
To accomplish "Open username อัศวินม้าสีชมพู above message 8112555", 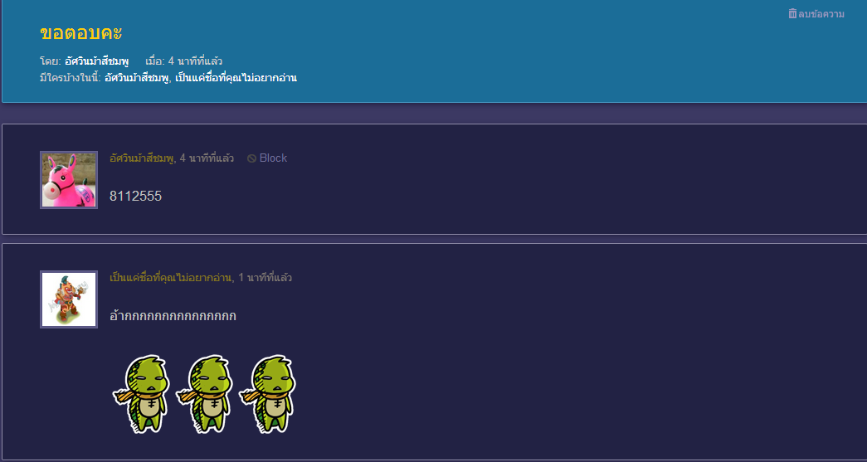I will [x=142, y=158].
